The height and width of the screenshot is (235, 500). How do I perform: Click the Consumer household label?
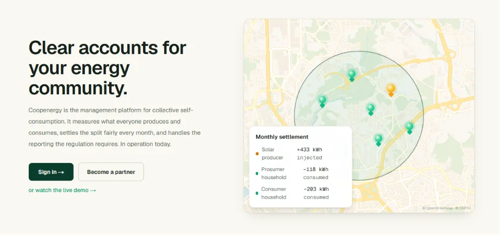(274, 193)
